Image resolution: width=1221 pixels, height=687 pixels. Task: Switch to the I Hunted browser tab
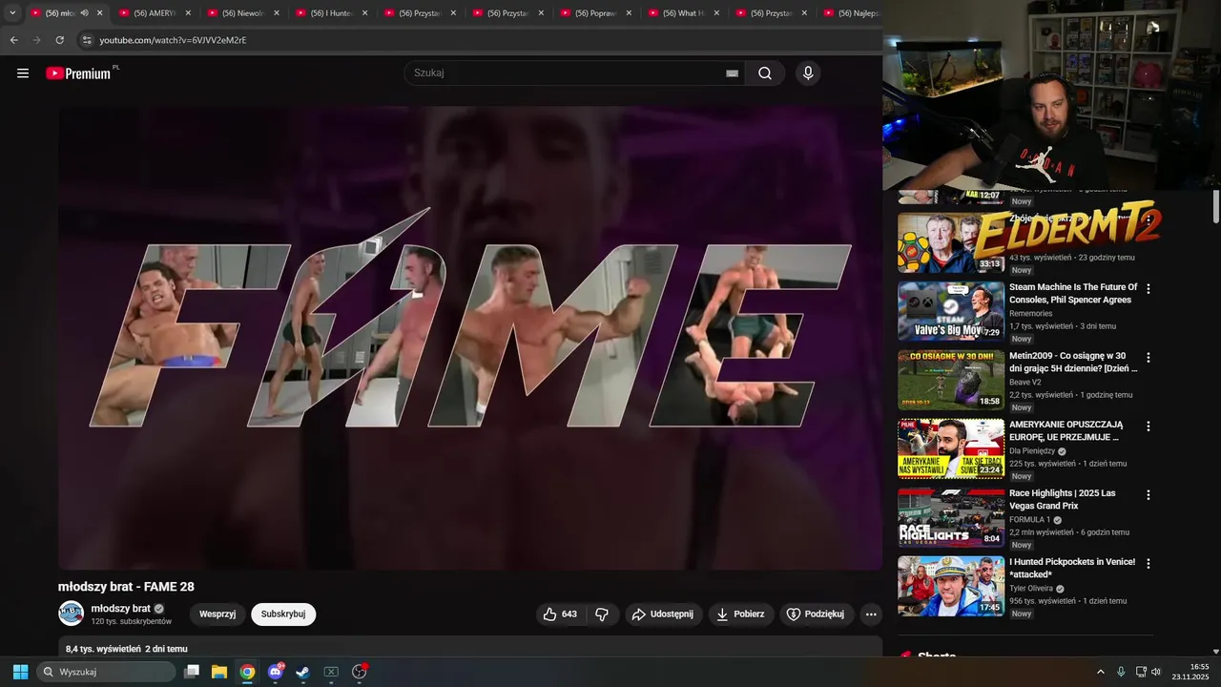point(331,13)
